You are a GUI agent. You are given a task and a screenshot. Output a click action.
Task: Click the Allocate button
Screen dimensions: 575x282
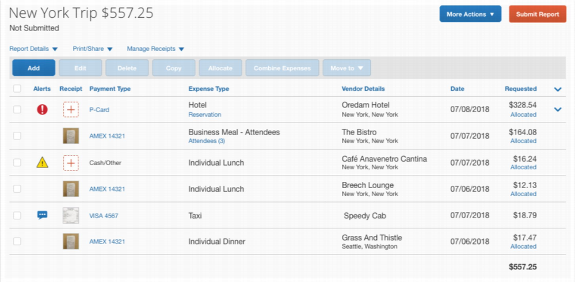(x=220, y=68)
